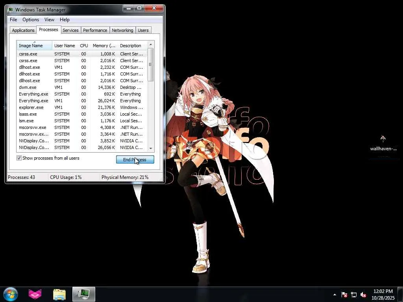Select the dwm.exe process row

[x=82, y=87]
